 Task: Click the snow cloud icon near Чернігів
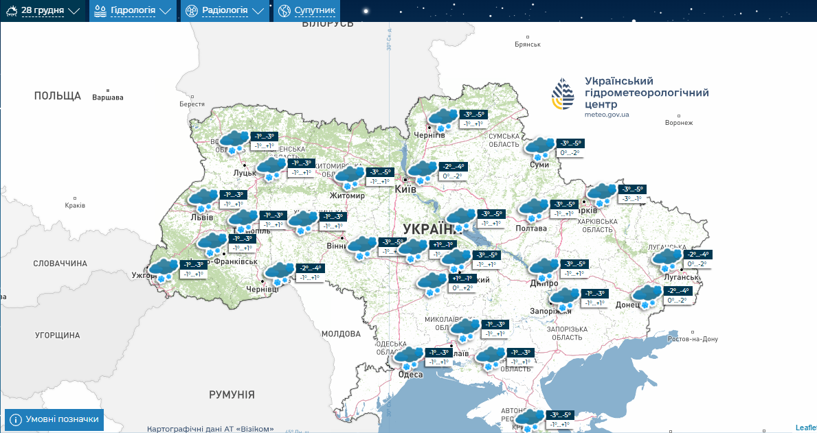tap(443, 119)
